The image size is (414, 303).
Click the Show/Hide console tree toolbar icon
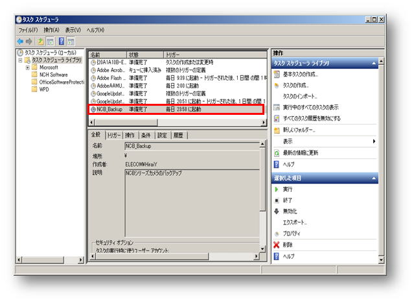click(x=50, y=42)
